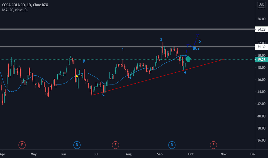Image resolution: width=268 pixels, height=158 pixels.
Task: Click the 36.00 price axis label
Action: tap(261, 140)
